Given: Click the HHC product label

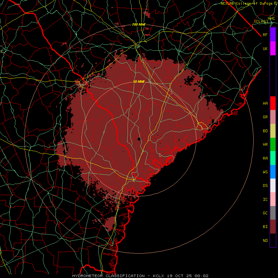Looking at the screenshot, I should click(x=272, y=19).
